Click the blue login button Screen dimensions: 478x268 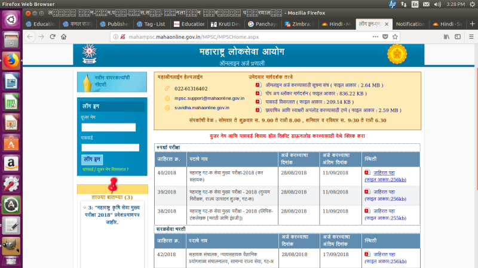92,159
